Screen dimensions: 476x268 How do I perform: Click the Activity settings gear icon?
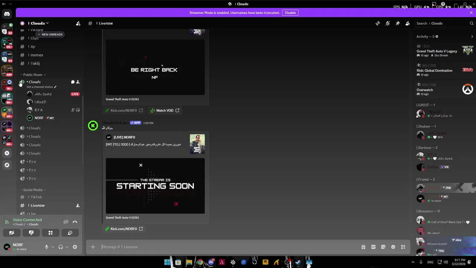pos(437,36)
